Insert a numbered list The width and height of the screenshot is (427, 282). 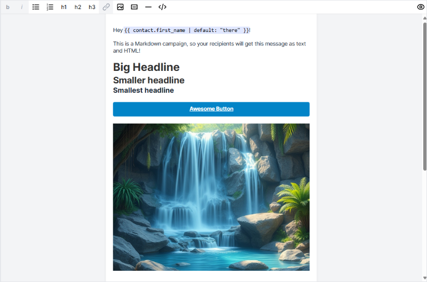[50, 7]
